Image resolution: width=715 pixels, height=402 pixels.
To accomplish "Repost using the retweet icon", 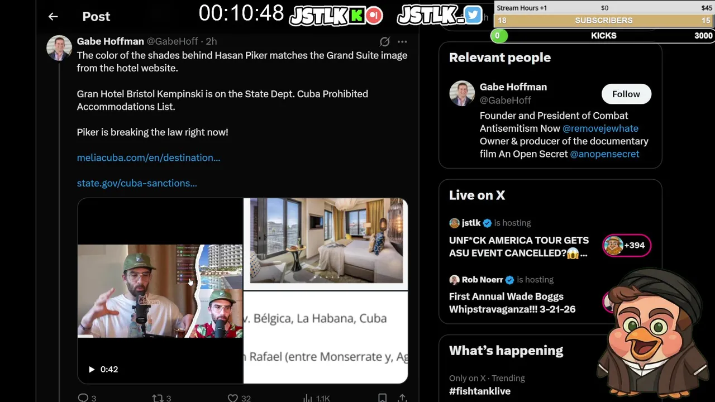I will (158, 398).
